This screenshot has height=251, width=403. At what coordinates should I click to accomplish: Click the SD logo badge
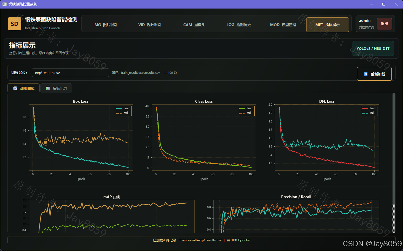(15, 24)
